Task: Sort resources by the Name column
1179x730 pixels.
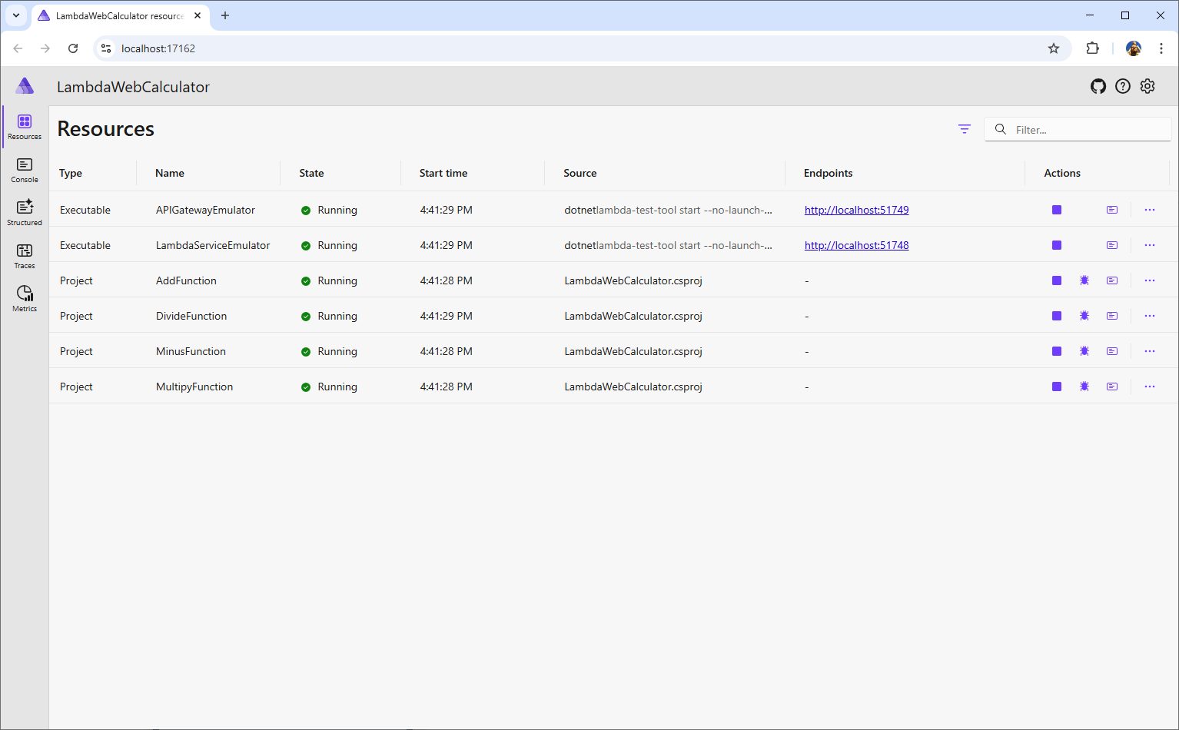Action: click(x=170, y=173)
